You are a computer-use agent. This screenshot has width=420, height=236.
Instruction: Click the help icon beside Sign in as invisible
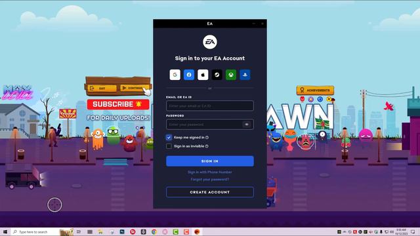point(207,146)
